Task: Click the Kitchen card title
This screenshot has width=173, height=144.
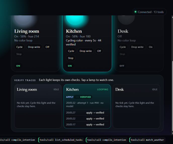Action: coord(74,31)
